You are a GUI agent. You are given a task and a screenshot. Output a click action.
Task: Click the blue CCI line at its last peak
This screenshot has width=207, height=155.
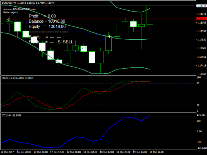coord(150,115)
